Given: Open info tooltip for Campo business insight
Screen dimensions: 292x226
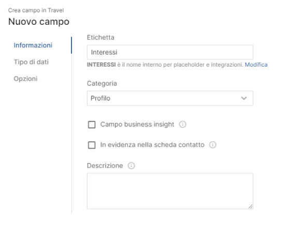Looking at the screenshot, I should pos(182,124).
